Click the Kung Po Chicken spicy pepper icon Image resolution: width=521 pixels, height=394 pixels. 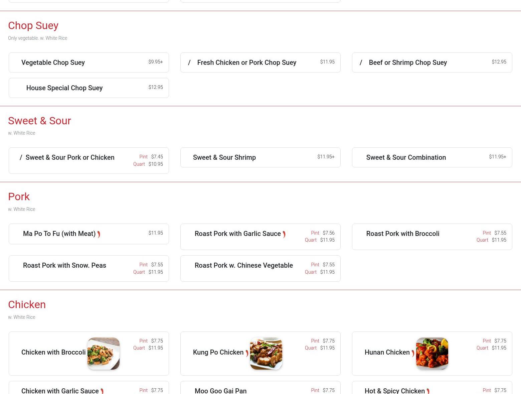(x=247, y=353)
